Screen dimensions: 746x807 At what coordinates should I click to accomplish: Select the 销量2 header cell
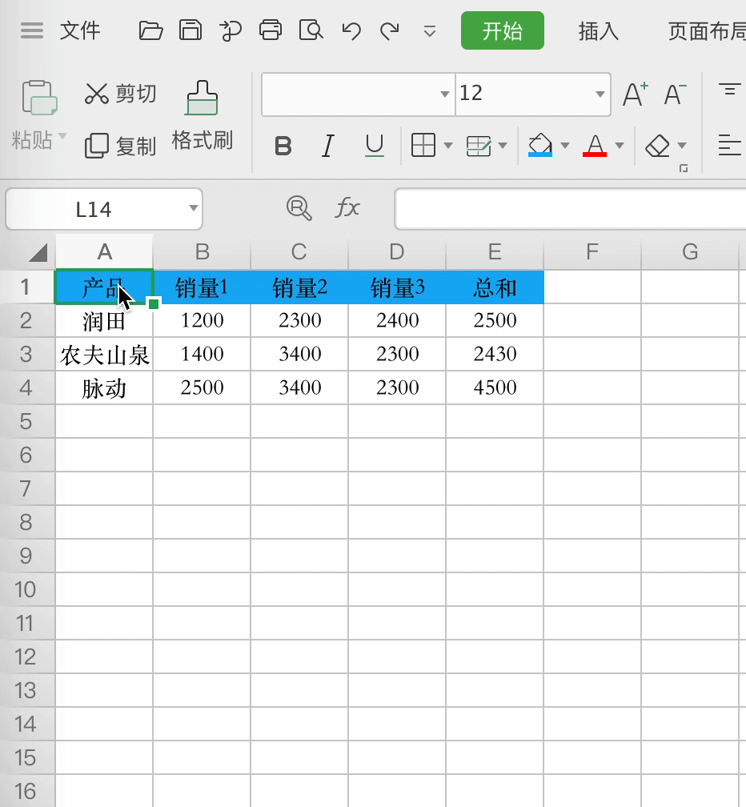click(299, 287)
